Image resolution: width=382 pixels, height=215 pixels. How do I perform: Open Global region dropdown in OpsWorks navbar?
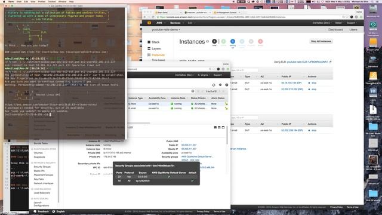click(x=339, y=23)
